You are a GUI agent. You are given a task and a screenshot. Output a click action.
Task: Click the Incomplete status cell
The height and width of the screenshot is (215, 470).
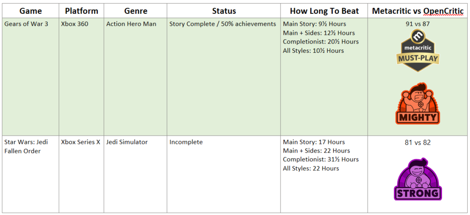(x=186, y=142)
